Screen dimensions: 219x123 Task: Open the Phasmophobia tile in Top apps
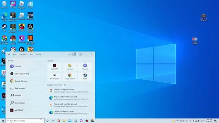point(54,77)
